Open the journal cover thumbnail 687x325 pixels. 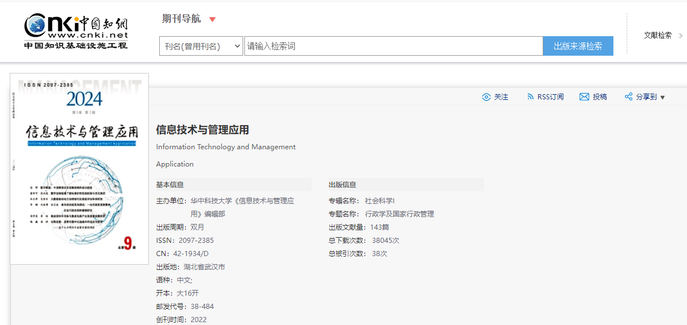point(79,169)
